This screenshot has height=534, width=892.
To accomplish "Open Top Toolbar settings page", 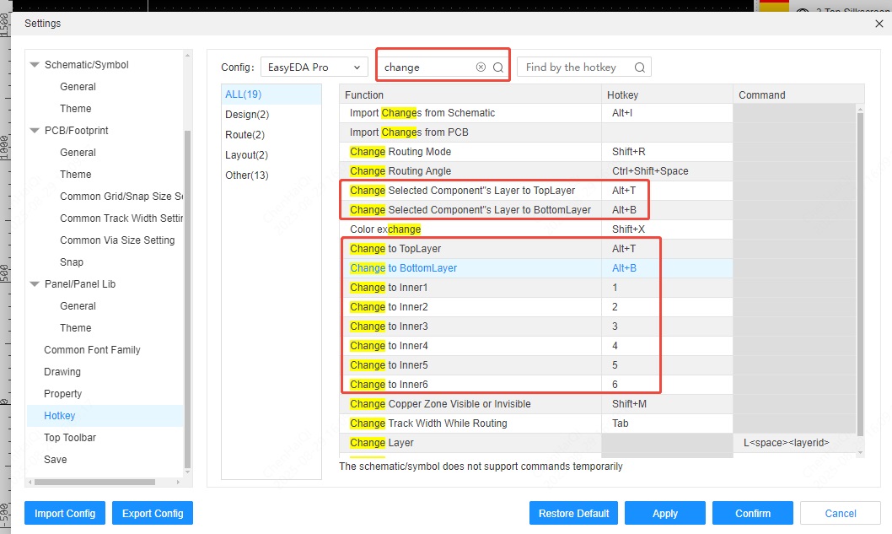I will (70, 438).
